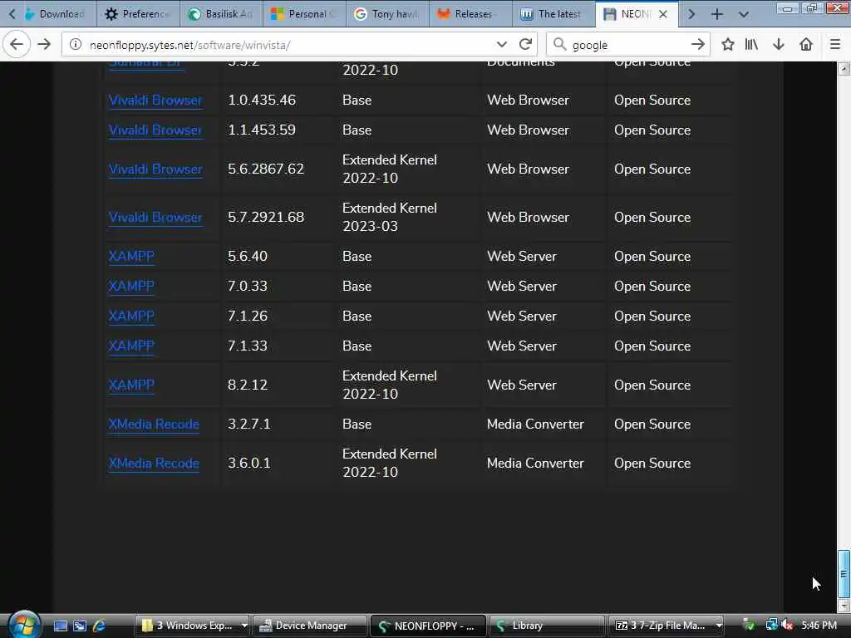
Task: Switch to the Personal tab
Action: pyautogui.click(x=304, y=14)
